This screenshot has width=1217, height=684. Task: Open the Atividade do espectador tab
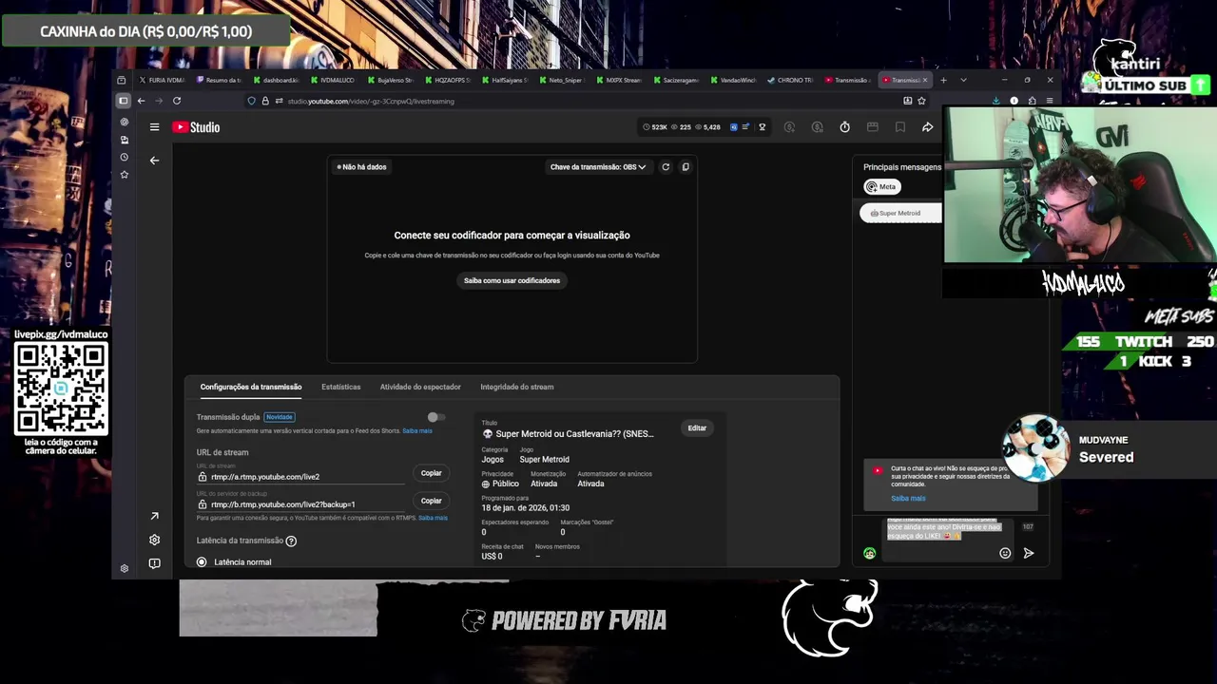(x=420, y=387)
